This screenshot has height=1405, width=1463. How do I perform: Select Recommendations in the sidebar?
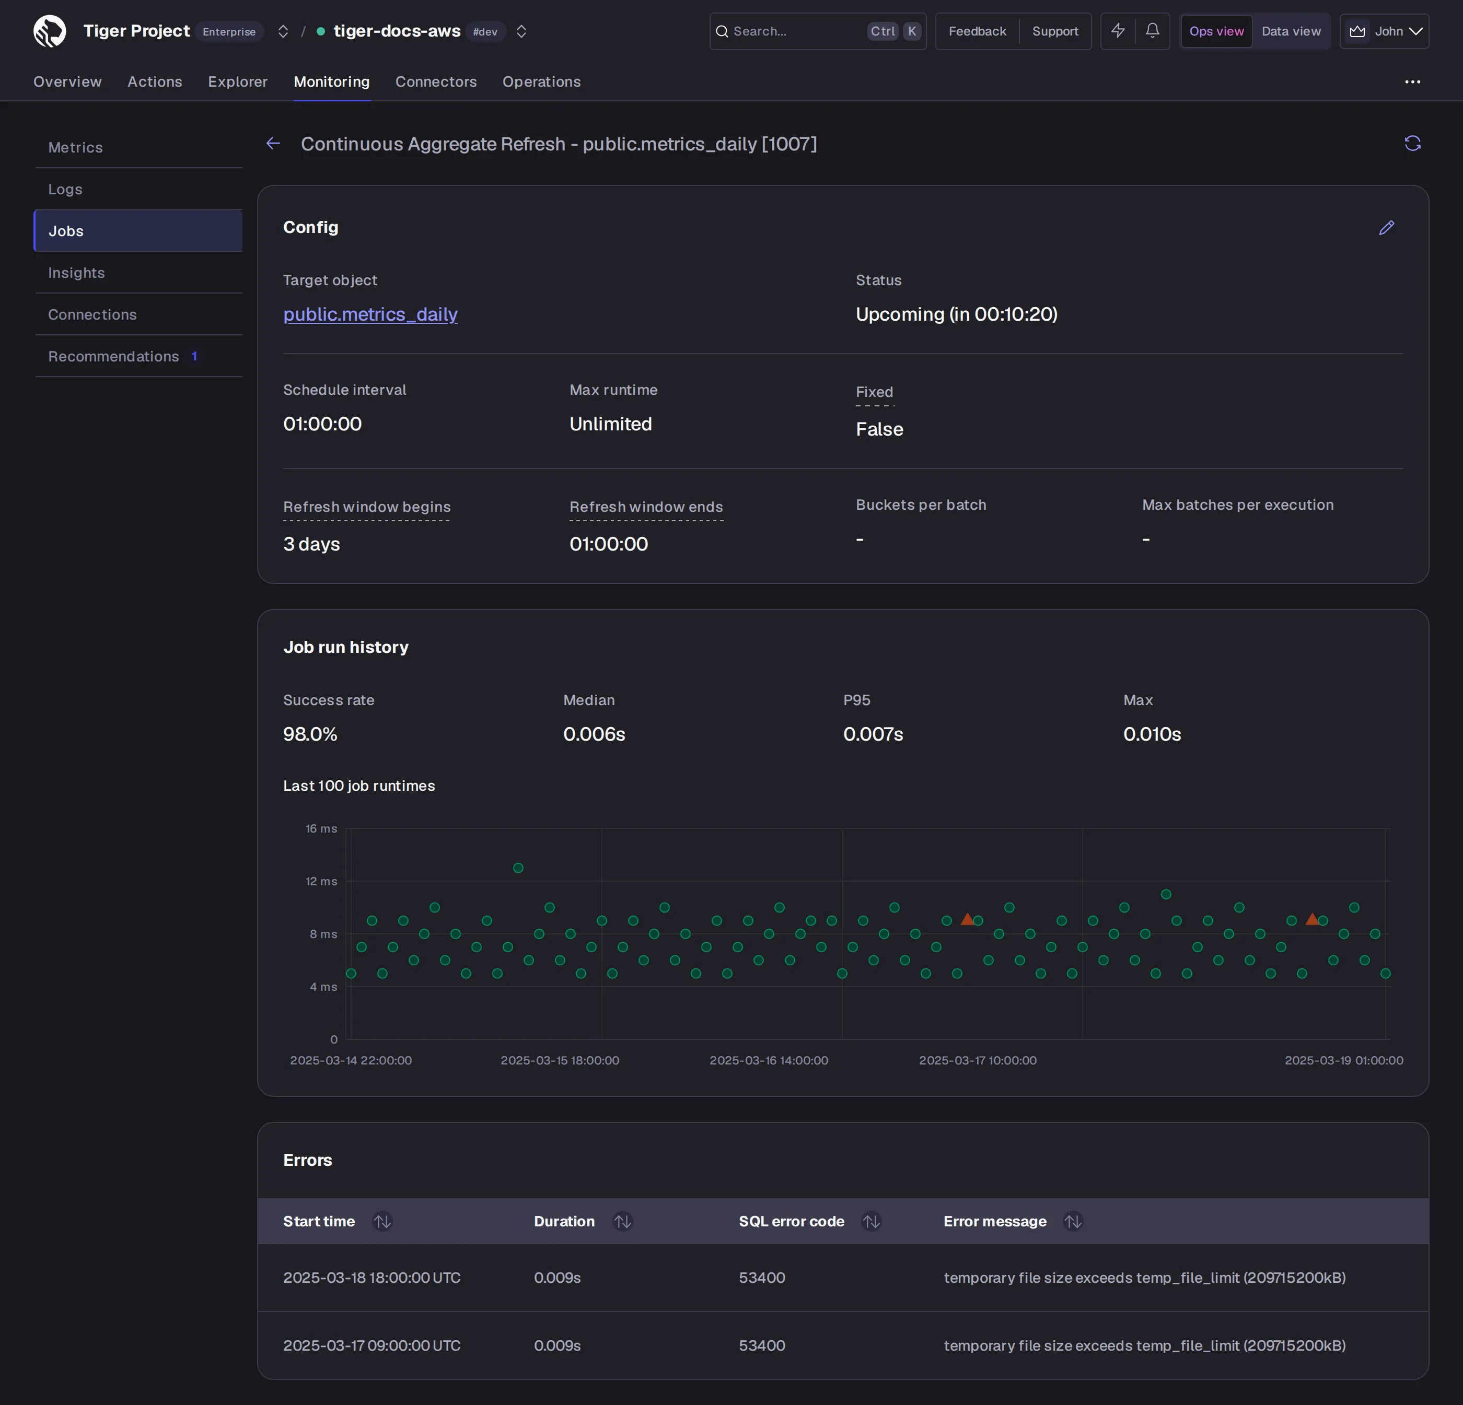(138, 356)
